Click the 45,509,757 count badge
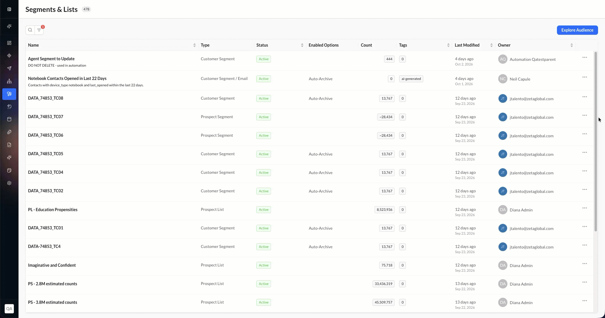 coord(383,302)
